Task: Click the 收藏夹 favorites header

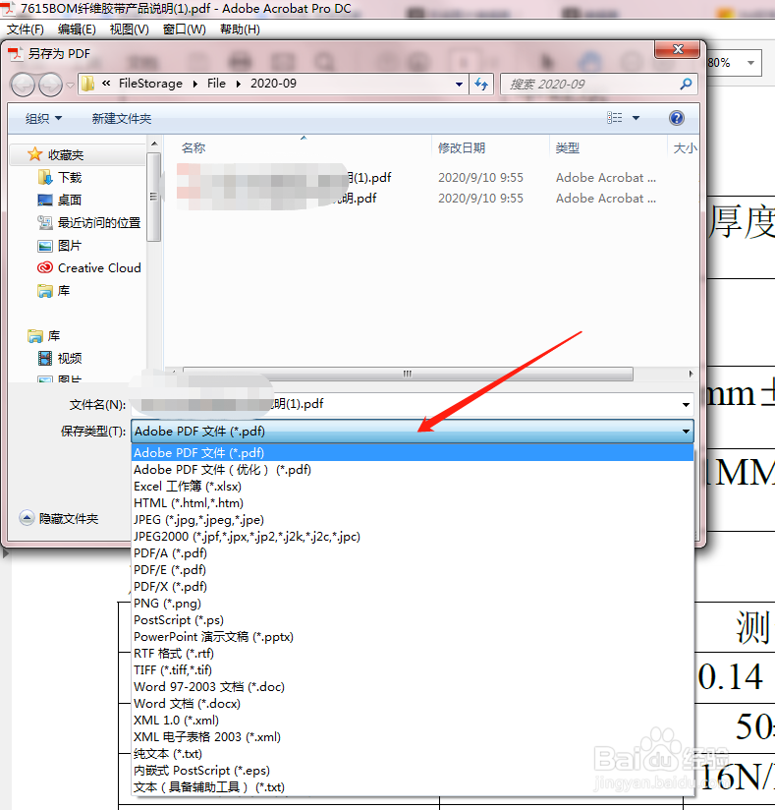Action: coord(56,154)
